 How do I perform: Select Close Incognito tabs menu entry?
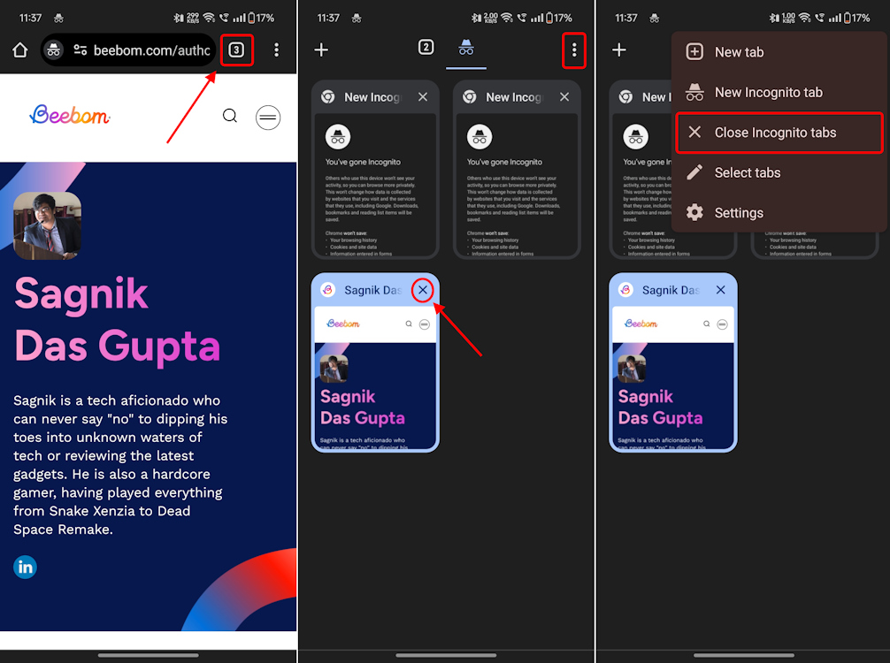point(779,132)
